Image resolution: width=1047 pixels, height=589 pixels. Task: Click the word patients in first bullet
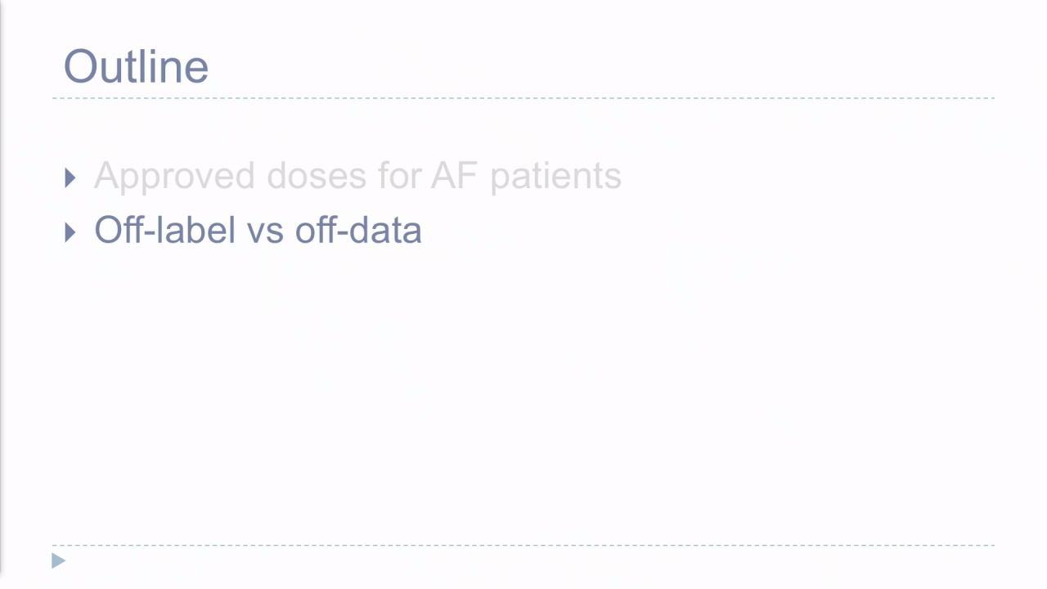click(556, 177)
